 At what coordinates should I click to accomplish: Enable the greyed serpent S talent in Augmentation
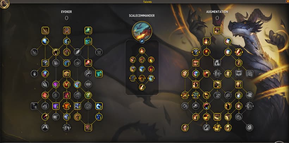239,117
